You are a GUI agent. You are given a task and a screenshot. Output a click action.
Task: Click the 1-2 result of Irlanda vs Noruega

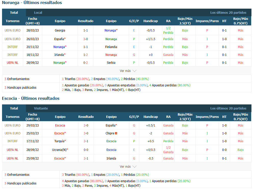(x=86, y=55)
